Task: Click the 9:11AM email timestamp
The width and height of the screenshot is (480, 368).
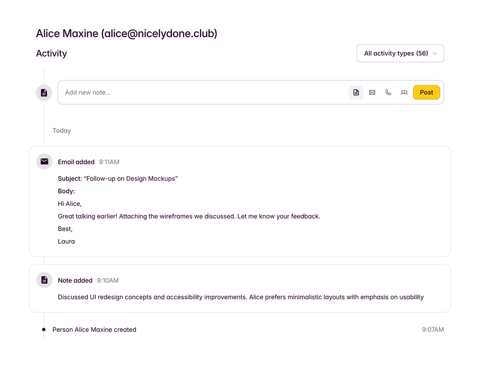Action: coord(109,162)
